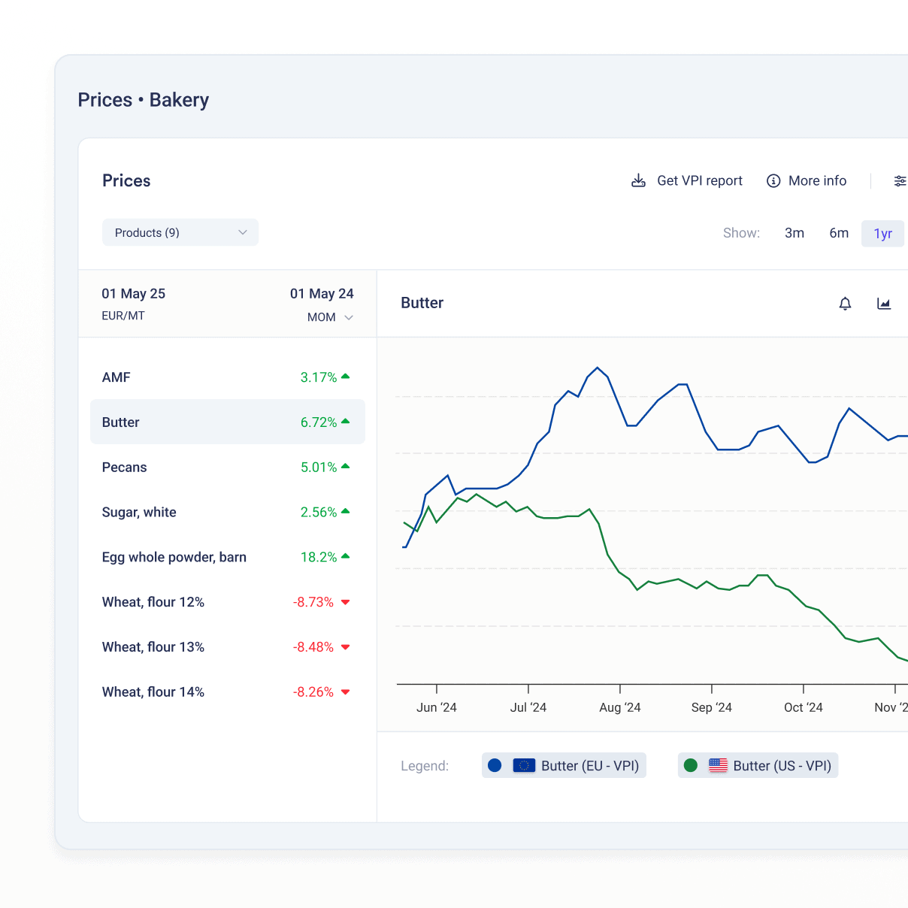Open the filter sliders settings icon

click(x=899, y=181)
